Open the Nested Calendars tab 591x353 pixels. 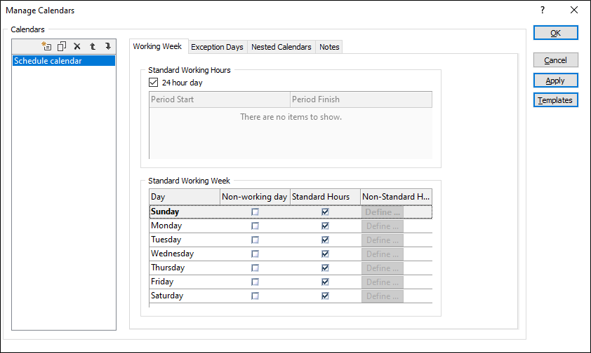(281, 47)
